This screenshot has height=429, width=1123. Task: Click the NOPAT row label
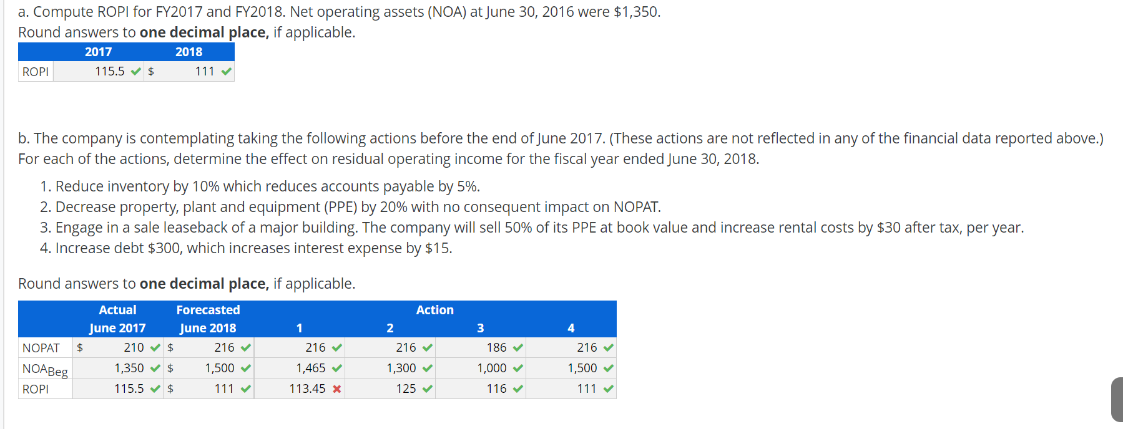(41, 347)
